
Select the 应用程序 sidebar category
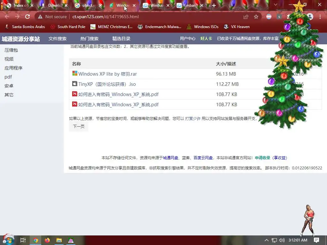click(13, 68)
